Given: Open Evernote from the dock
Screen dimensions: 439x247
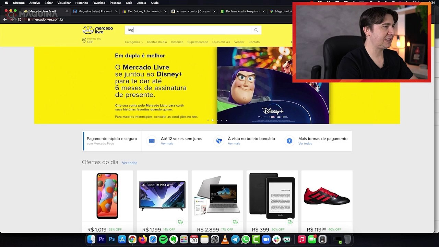Looking at the screenshot, I should click(174, 239).
